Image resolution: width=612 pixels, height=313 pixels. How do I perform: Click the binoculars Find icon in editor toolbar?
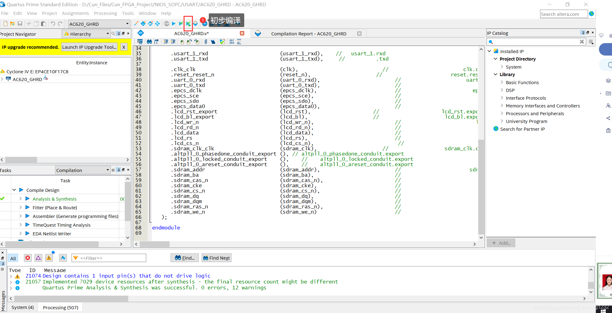click(x=149, y=42)
